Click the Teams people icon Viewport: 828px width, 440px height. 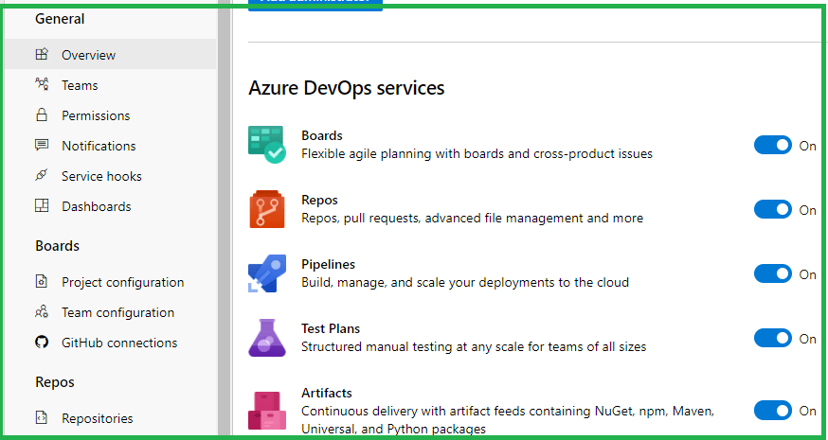(42, 84)
